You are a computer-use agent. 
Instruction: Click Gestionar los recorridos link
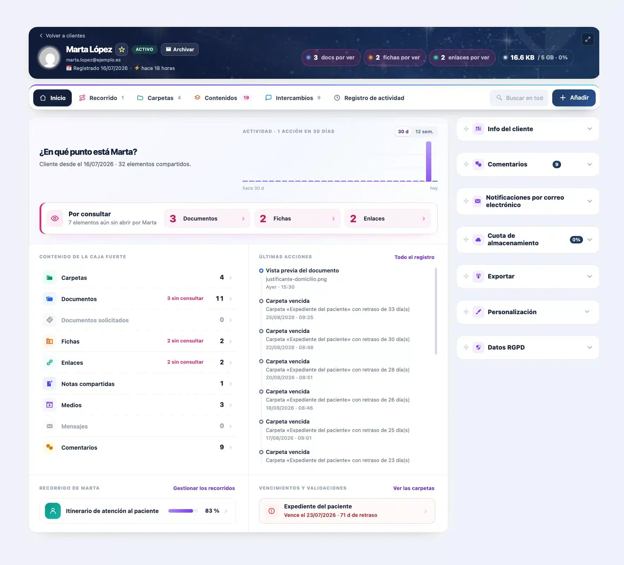(204, 488)
